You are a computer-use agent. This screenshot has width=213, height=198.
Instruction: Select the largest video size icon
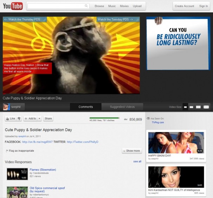pyautogui.click(x=206, y=107)
